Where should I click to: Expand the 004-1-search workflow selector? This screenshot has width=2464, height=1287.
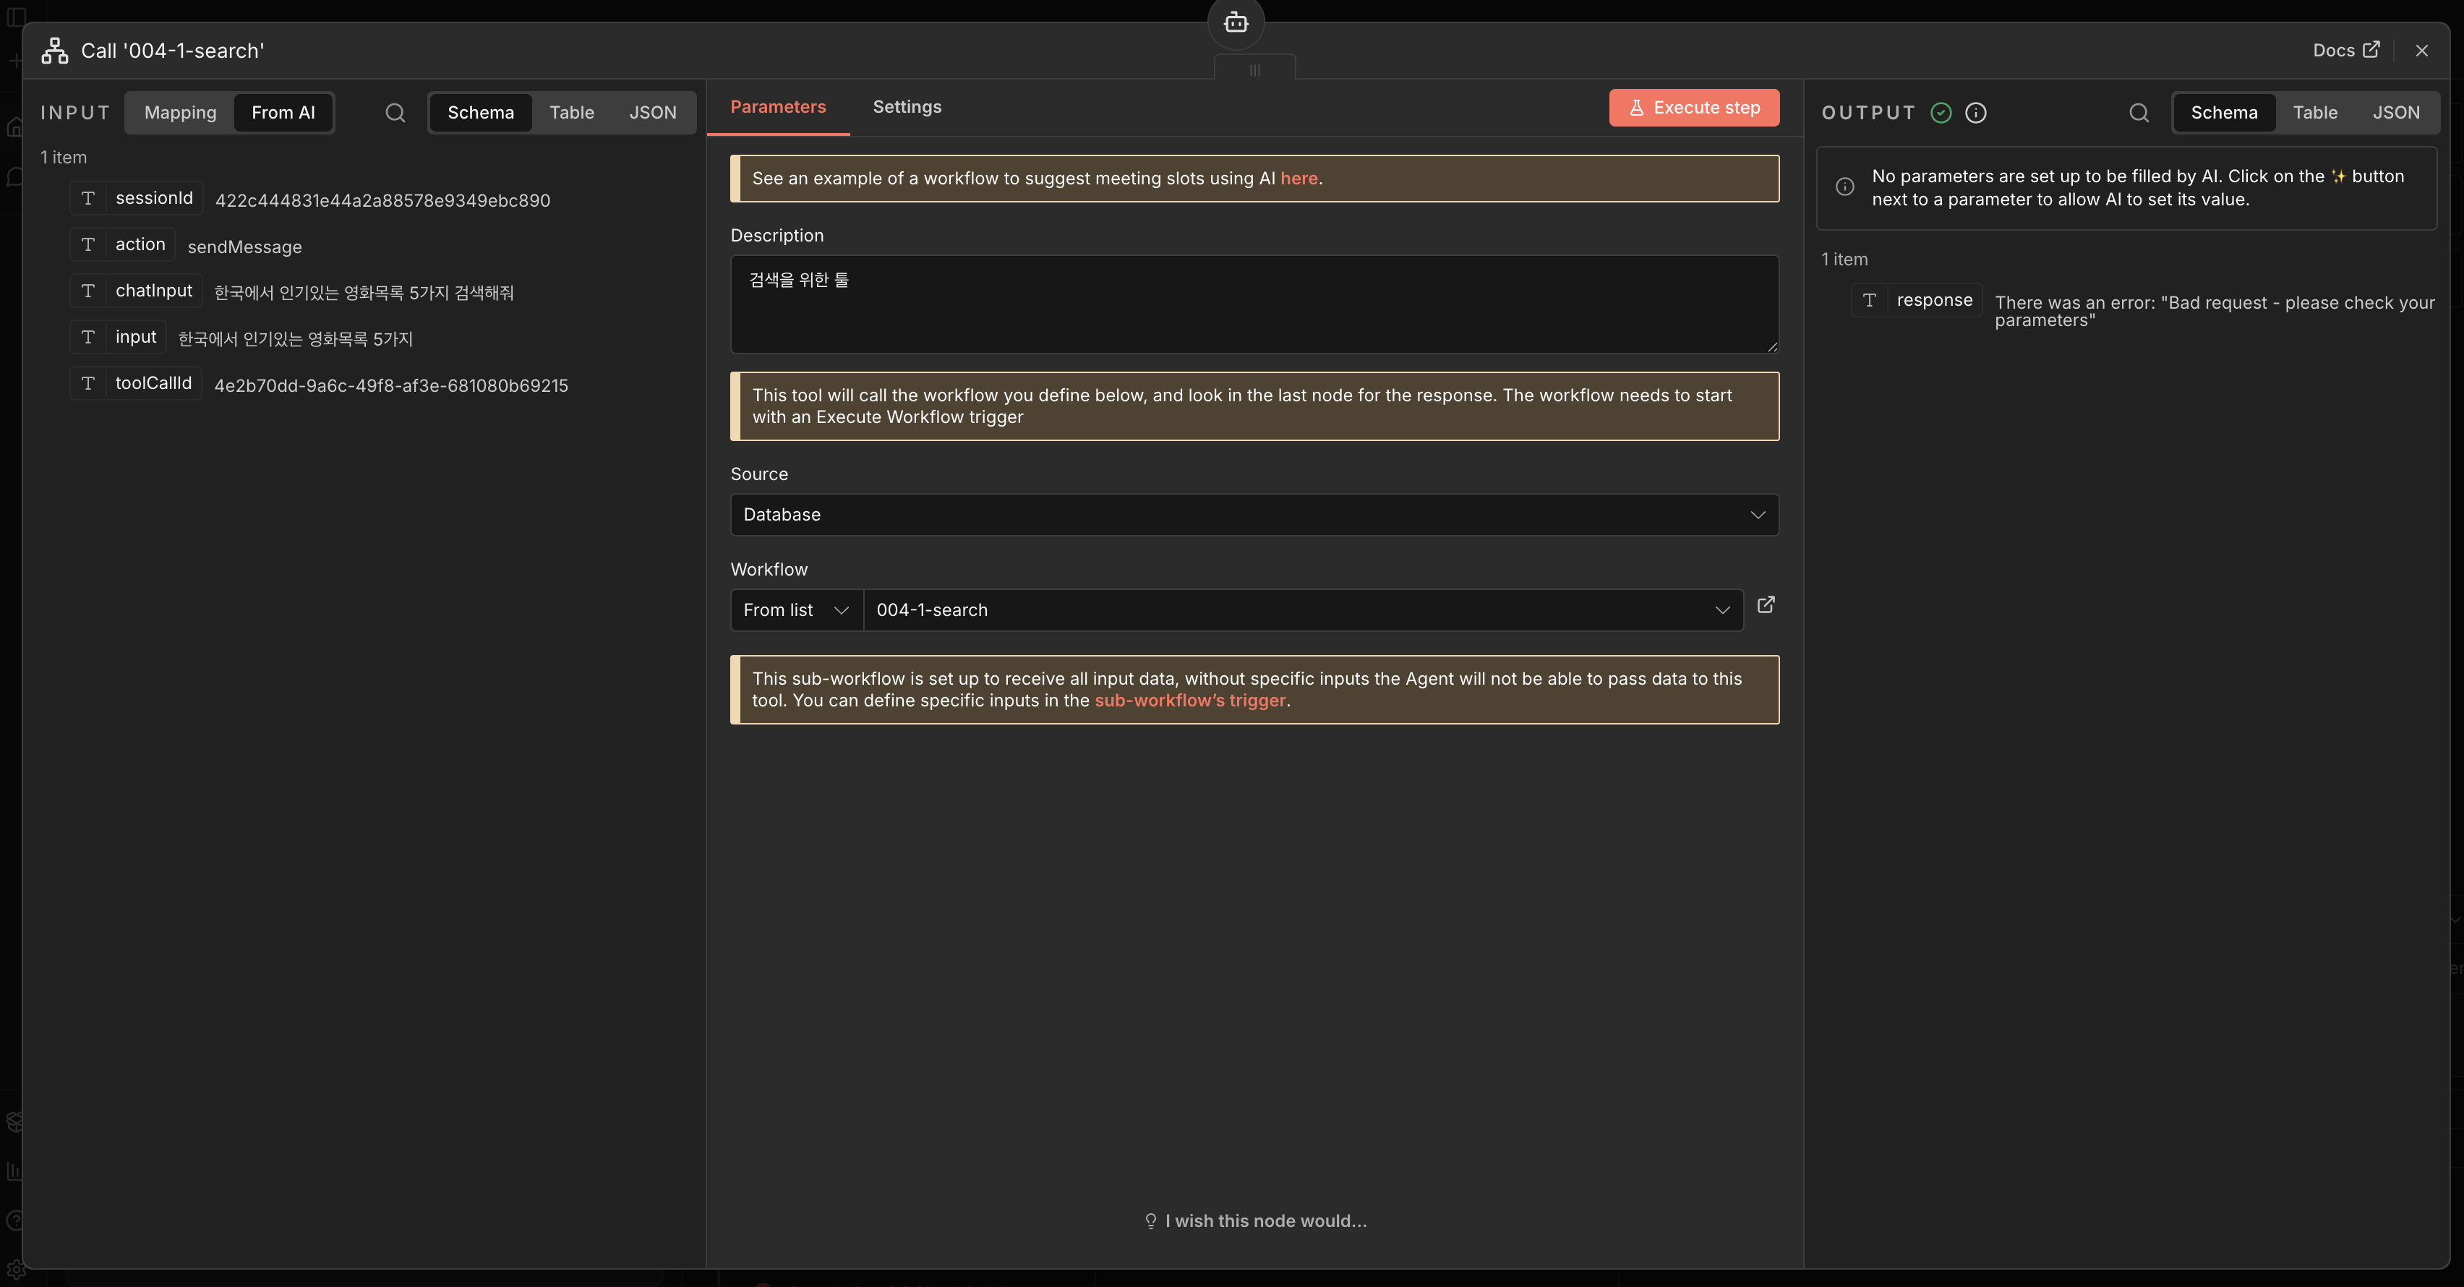pos(1302,610)
